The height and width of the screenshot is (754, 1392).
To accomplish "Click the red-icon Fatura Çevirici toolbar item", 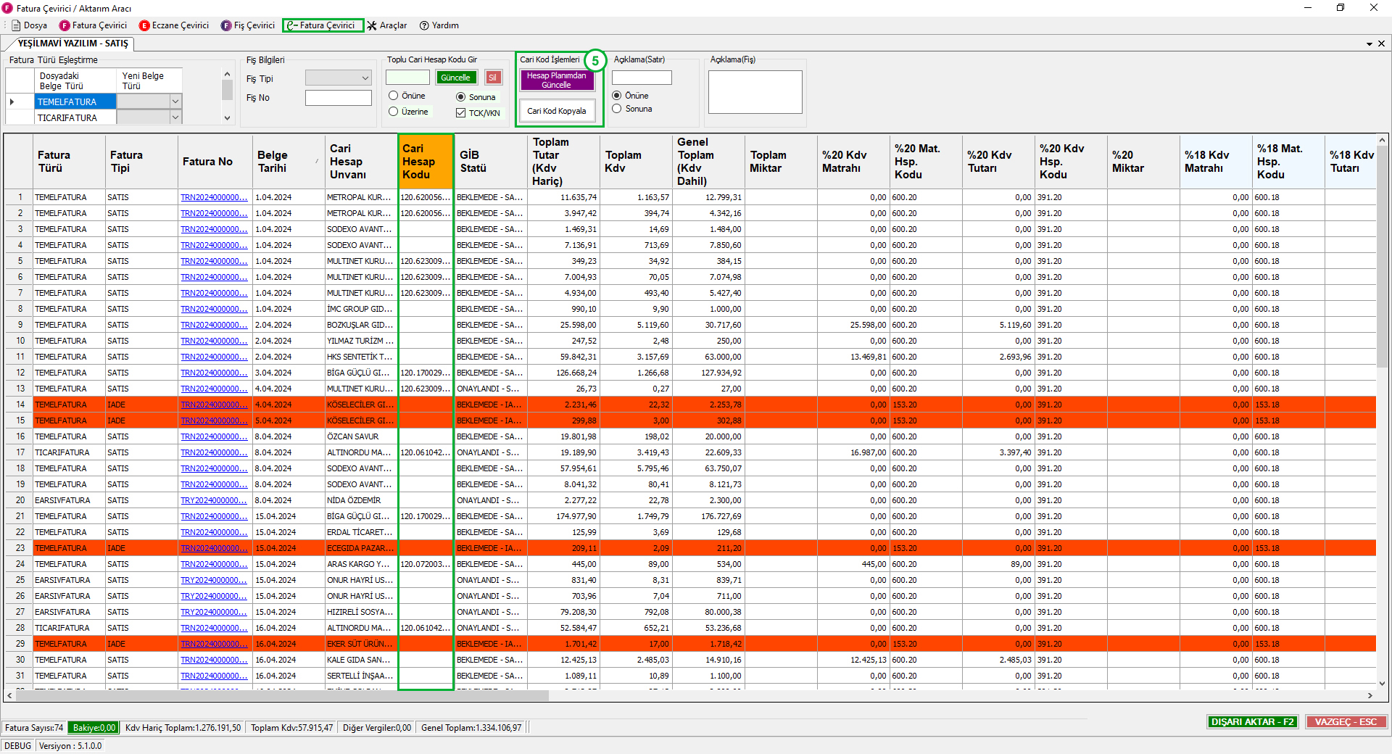I will tap(93, 25).
